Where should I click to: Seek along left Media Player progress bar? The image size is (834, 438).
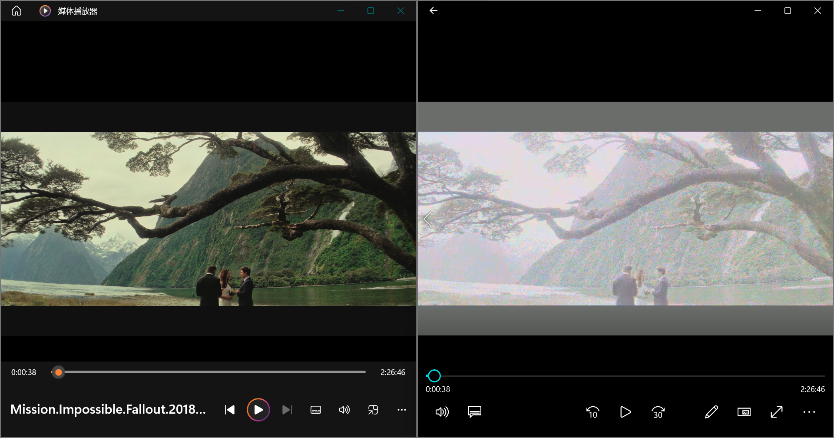pos(208,372)
